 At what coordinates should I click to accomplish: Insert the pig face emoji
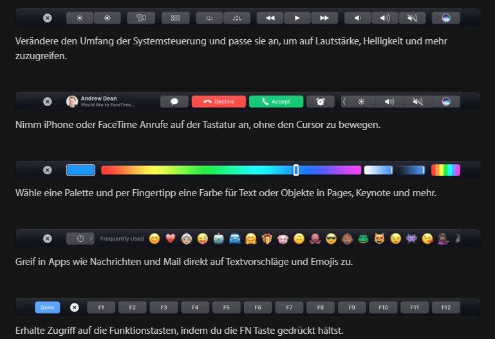(283, 239)
